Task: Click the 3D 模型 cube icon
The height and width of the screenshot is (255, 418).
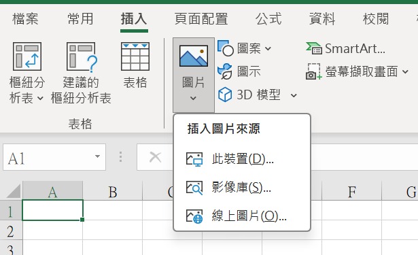Action: 225,95
